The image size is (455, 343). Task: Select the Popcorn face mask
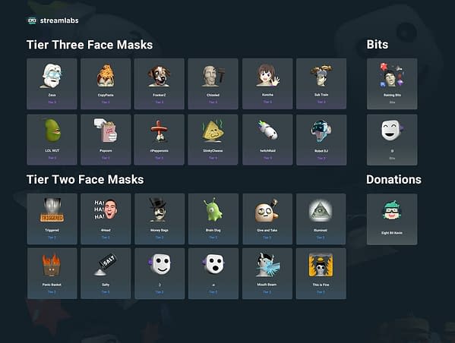[106, 140]
